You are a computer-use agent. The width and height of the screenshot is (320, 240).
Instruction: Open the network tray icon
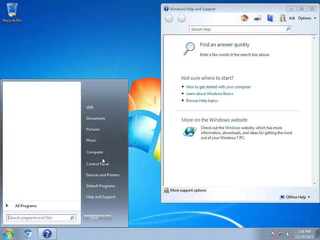pyautogui.click(x=281, y=234)
